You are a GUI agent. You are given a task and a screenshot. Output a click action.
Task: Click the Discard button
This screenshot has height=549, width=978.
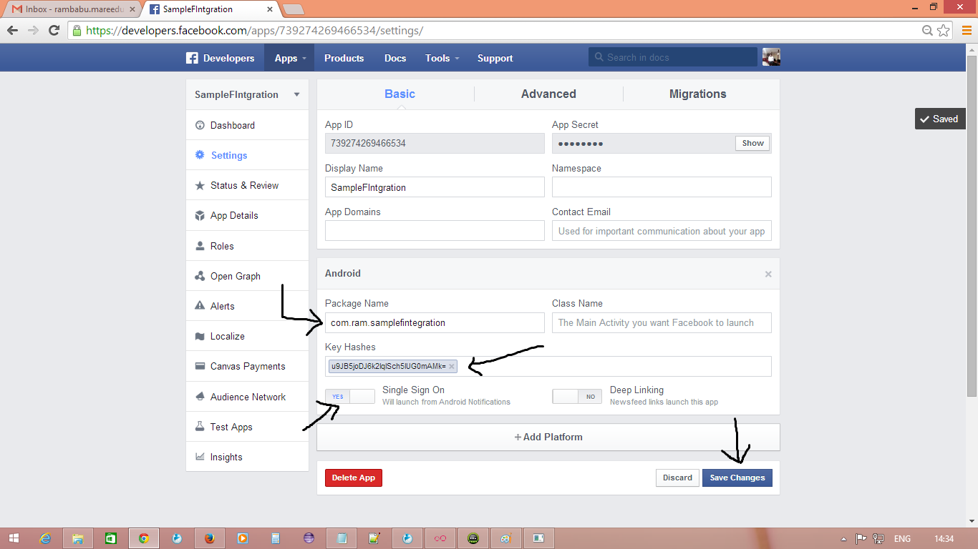pos(677,478)
